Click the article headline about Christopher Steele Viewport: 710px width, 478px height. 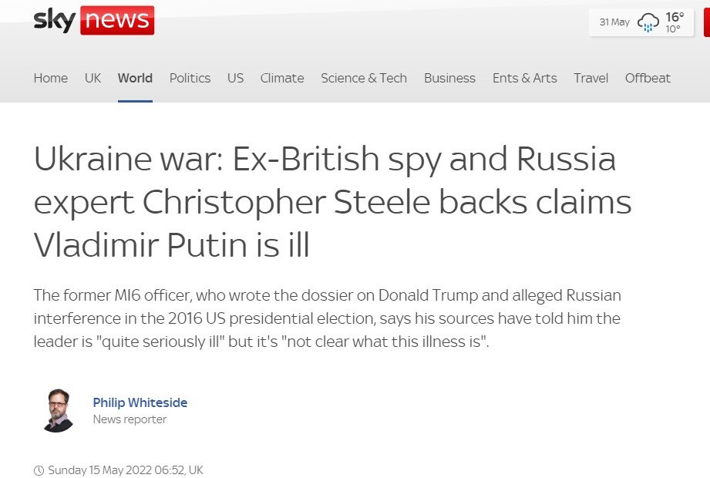pos(332,202)
